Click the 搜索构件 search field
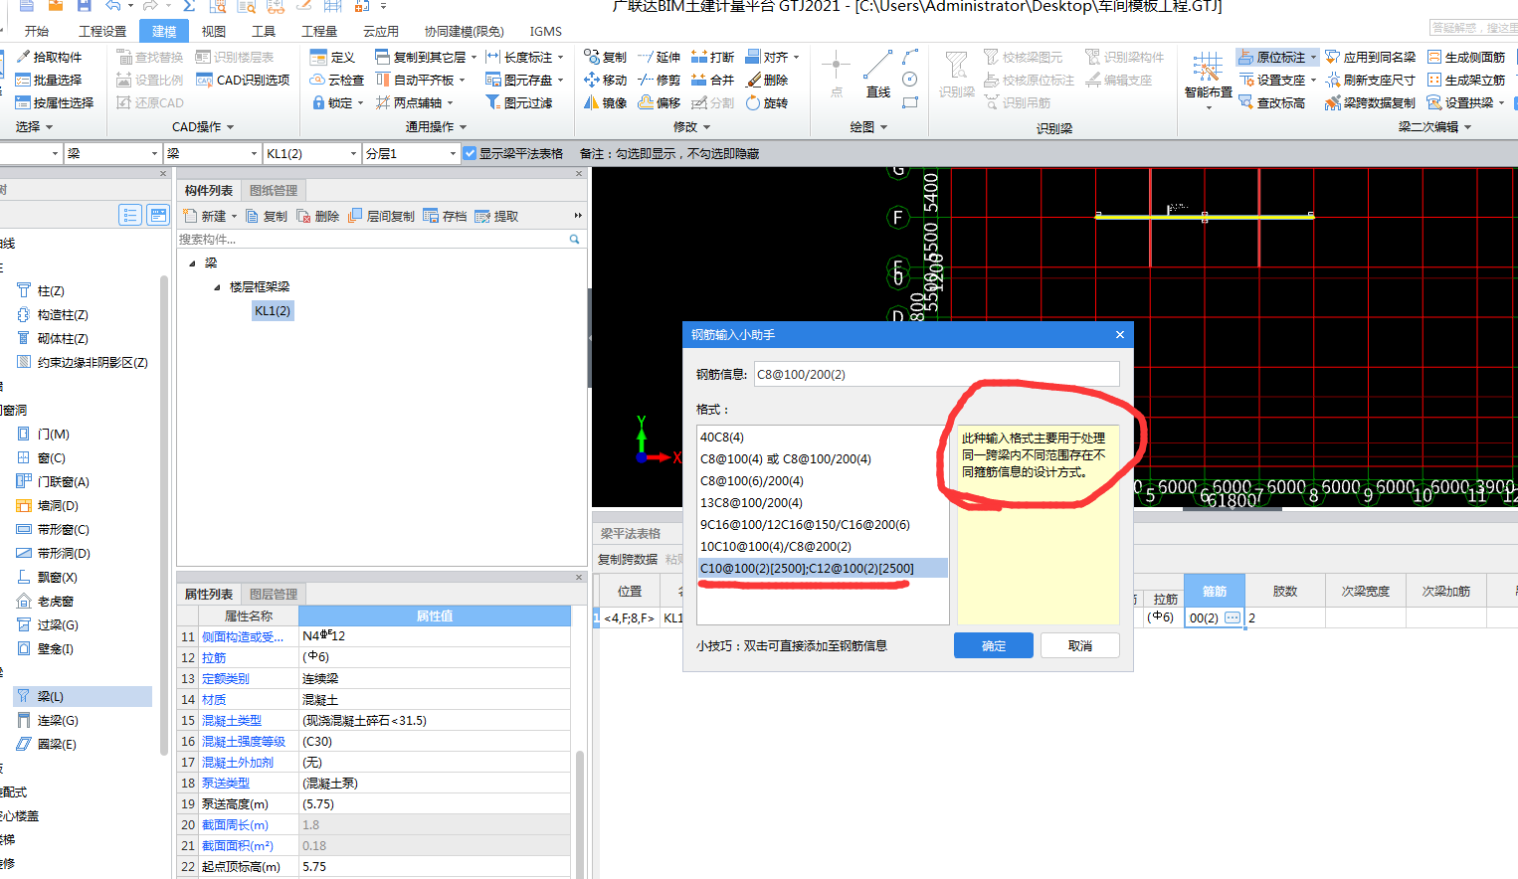Viewport: 1518px width, 879px height. (x=373, y=239)
